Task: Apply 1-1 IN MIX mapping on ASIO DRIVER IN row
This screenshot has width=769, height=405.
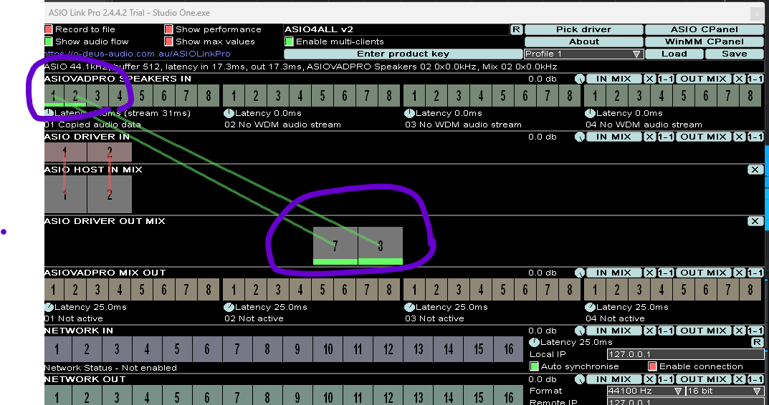Action: 666,137
